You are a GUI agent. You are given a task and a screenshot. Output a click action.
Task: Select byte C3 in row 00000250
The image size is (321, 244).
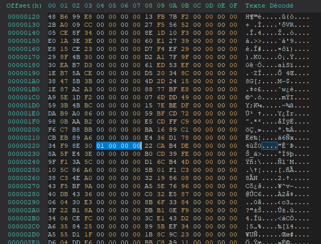185,170
